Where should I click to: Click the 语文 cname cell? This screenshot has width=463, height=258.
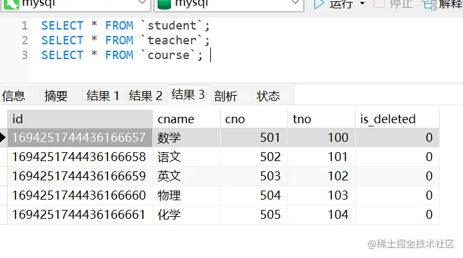pyautogui.click(x=186, y=157)
